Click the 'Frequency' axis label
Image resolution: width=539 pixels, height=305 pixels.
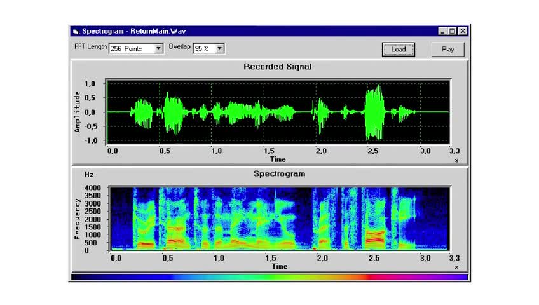(x=77, y=219)
